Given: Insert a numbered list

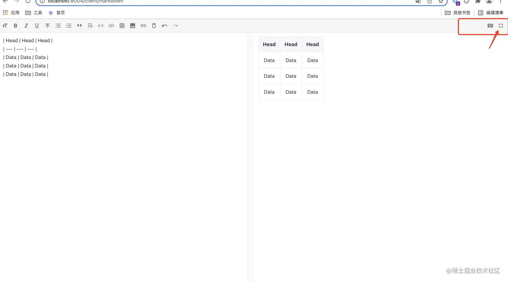Looking at the screenshot, I should 69,26.
